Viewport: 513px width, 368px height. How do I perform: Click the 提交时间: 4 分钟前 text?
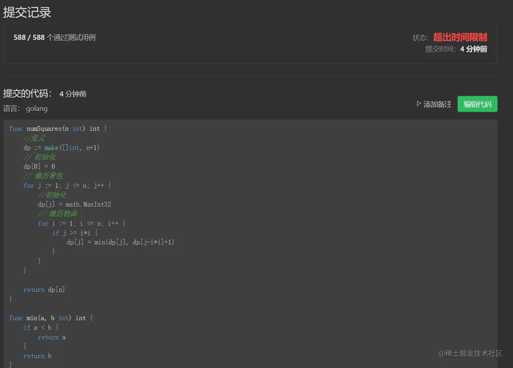coord(456,49)
